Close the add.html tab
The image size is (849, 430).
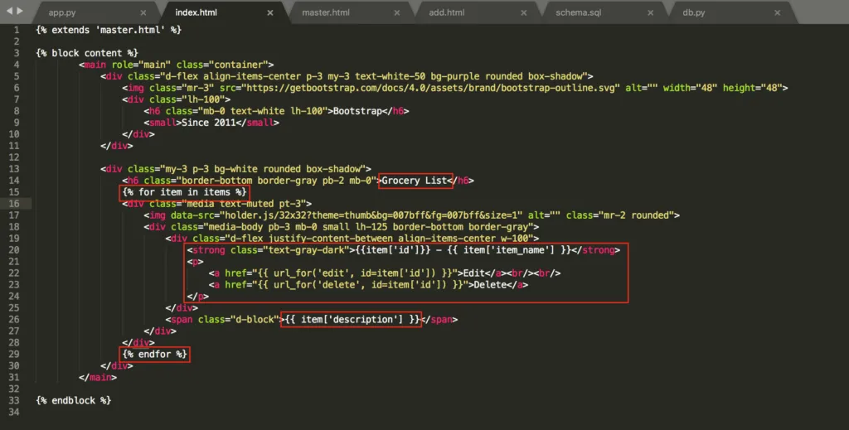click(x=524, y=12)
